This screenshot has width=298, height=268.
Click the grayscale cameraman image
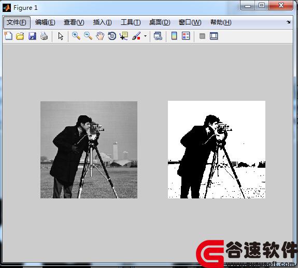click(x=89, y=150)
